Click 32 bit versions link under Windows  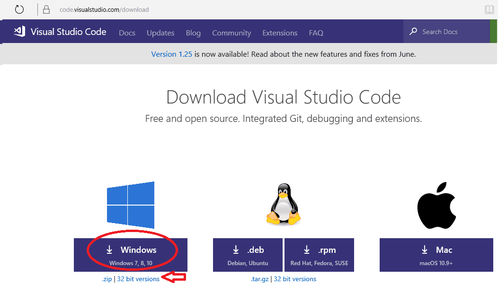pos(138,279)
